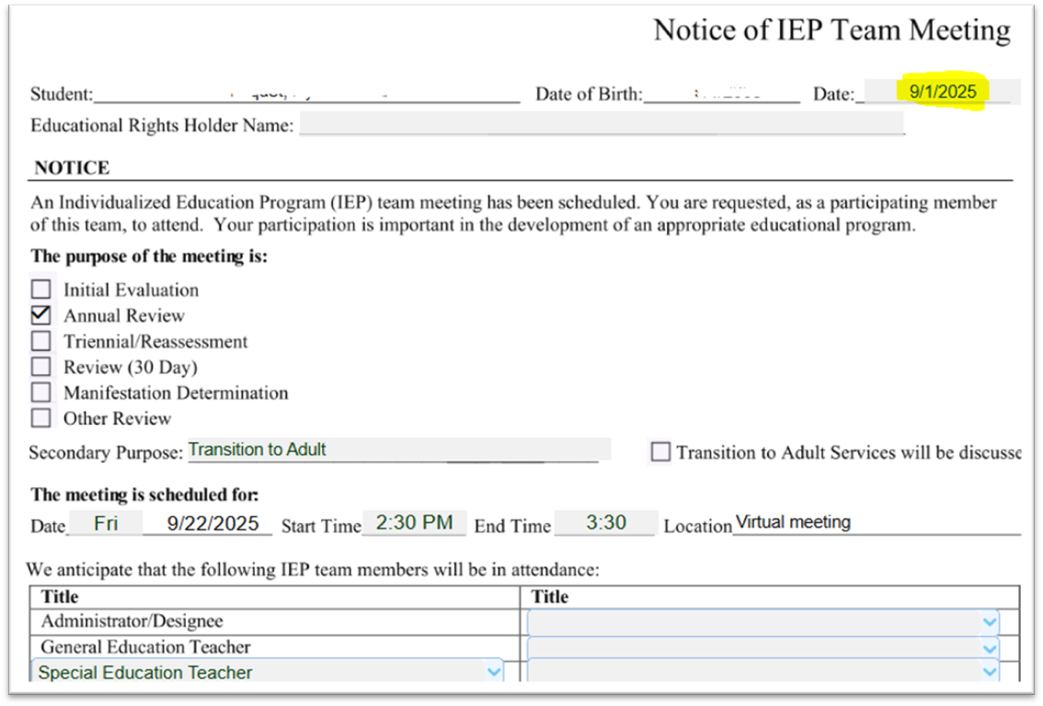Check Transition to Adult Services box
Image resolution: width=1043 pixels, height=706 pixels.
[660, 451]
